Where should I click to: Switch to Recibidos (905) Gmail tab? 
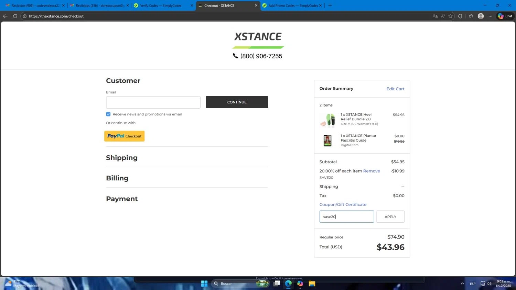point(35,5)
